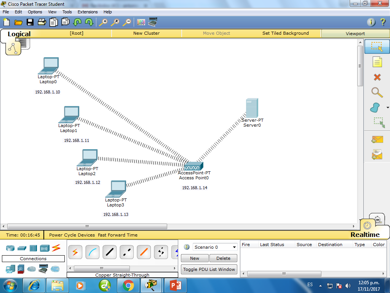Select the Access Point0 device
Screen dimensions: 390x293
coord(194,166)
